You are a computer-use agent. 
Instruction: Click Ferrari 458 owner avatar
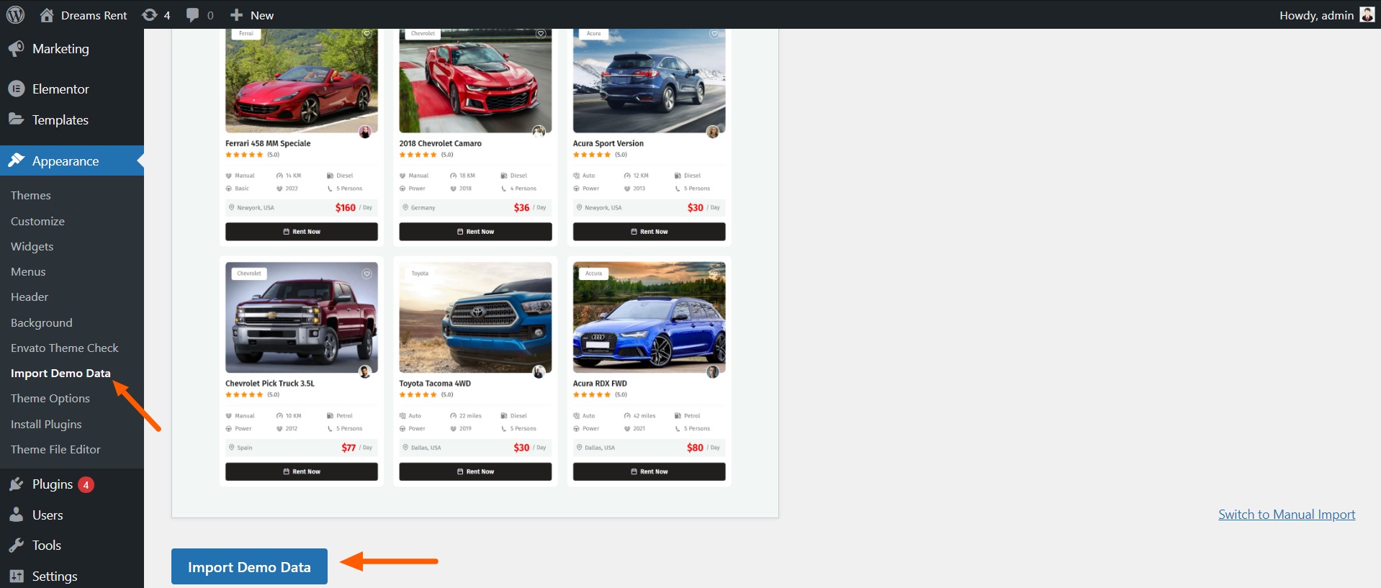point(365,132)
